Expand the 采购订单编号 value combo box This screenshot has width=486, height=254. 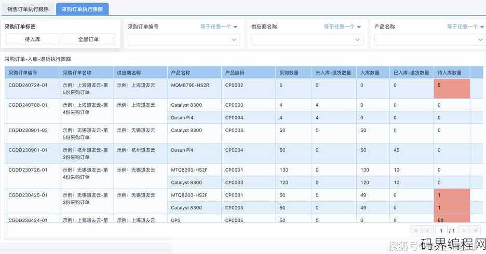(184, 39)
